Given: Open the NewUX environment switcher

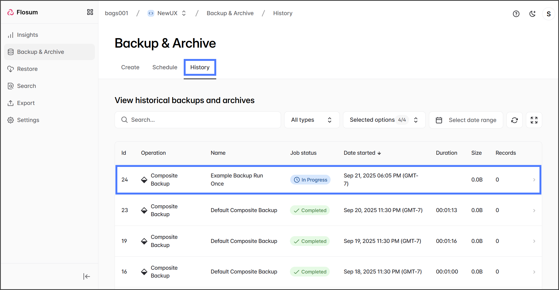Looking at the screenshot, I should [167, 13].
